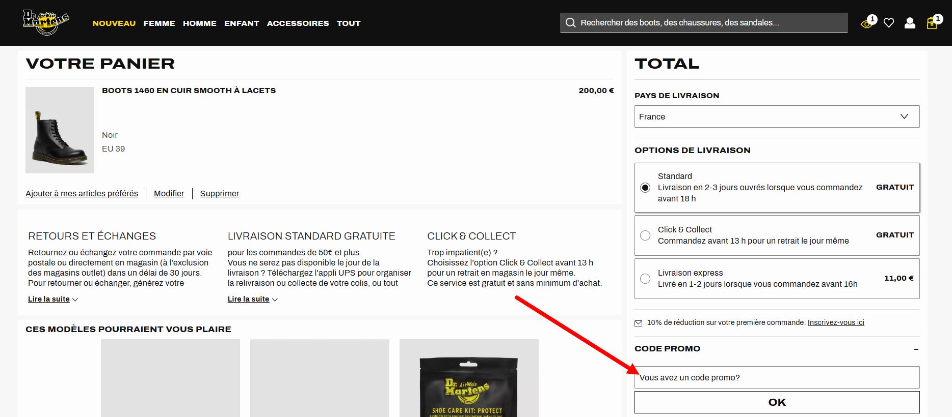Click the search magnifier icon

(571, 23)
